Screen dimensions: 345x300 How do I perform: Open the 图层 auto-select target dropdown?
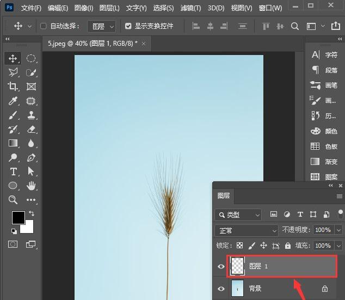pyautogui.click(x=103, y=26)
